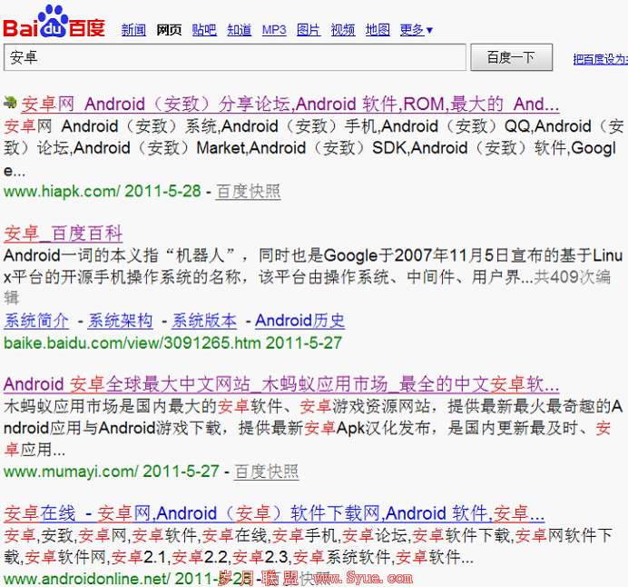
Task: Open the 安卓_百度百科 result
Action: 64,234
